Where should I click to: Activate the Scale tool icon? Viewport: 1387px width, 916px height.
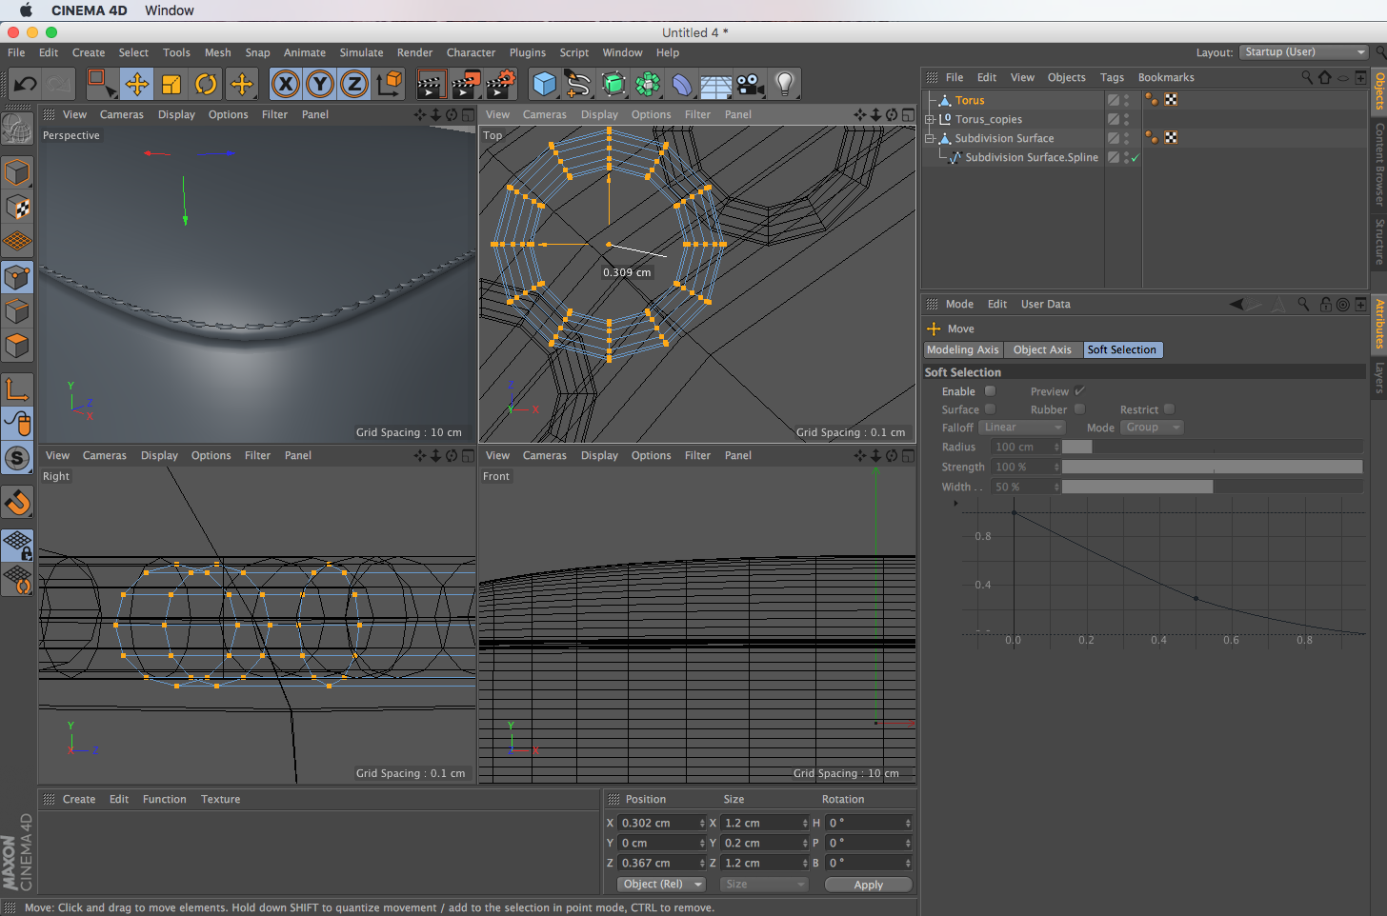click(171, 84)
